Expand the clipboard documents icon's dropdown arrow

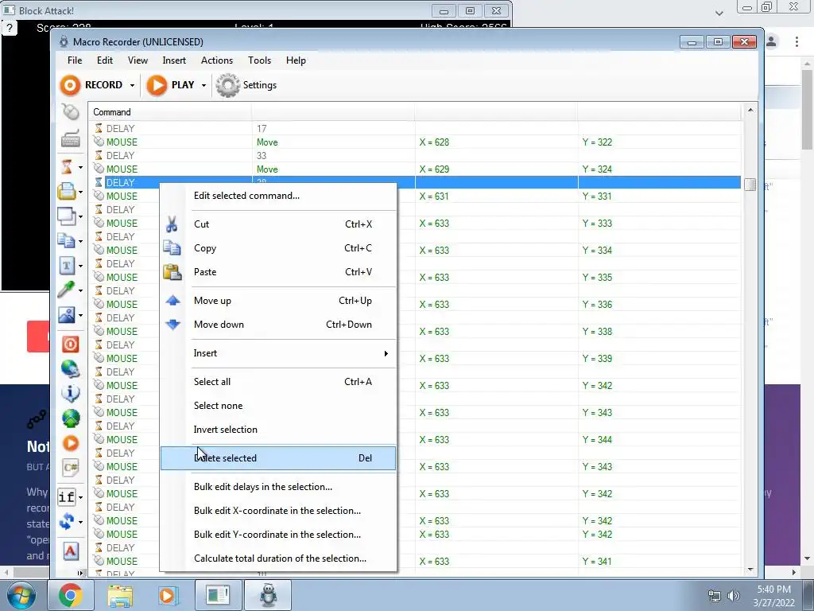point(80,241)
